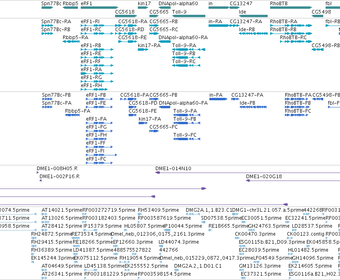Select EST DMG2A.2_1.D01.C1
This screenshot has height=280, width=340.
click(x=198, y=266)
